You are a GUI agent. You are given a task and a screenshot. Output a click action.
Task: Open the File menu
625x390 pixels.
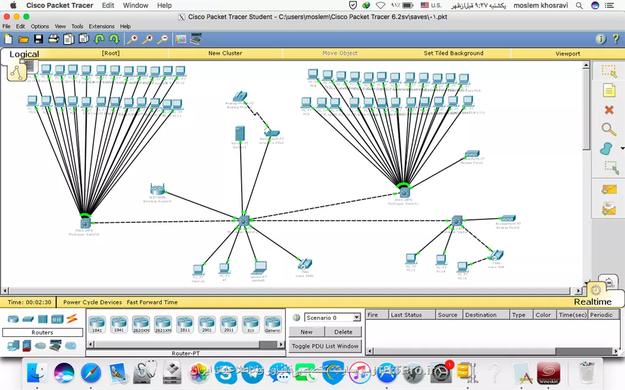(6, 26)
